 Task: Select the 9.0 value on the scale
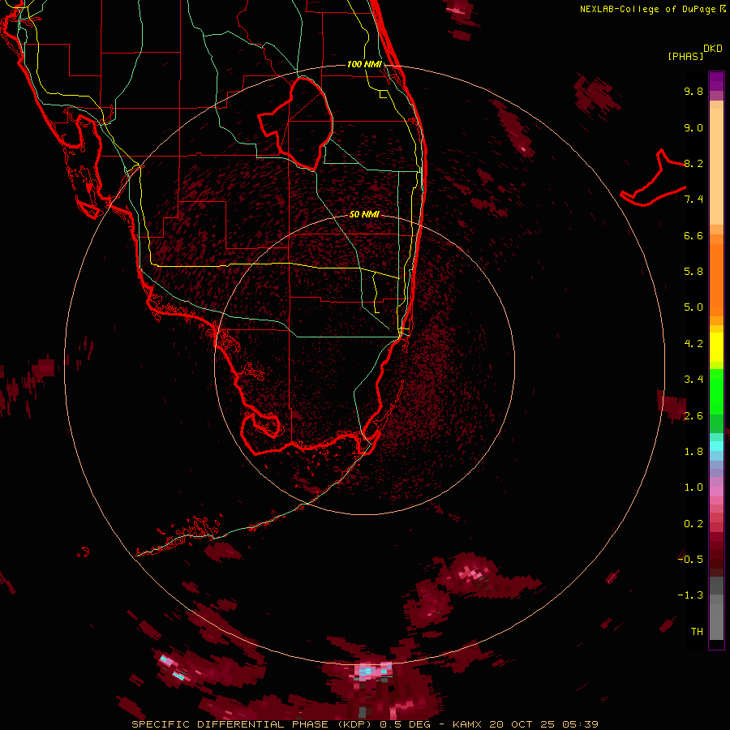point(693,127)
